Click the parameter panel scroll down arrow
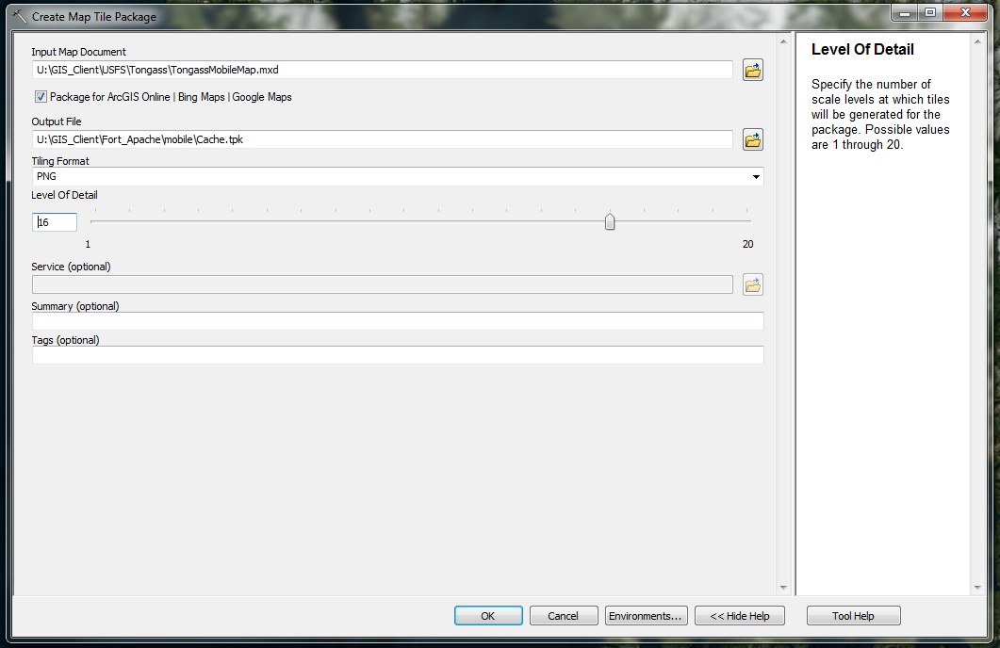Image resolution: width=1000 pixels, height=648 pixels. [x=782, y=588]
